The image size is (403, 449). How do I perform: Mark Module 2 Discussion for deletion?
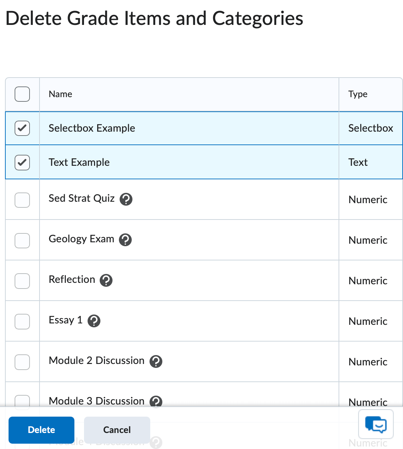pyautogui.click(x=22, y=362)
